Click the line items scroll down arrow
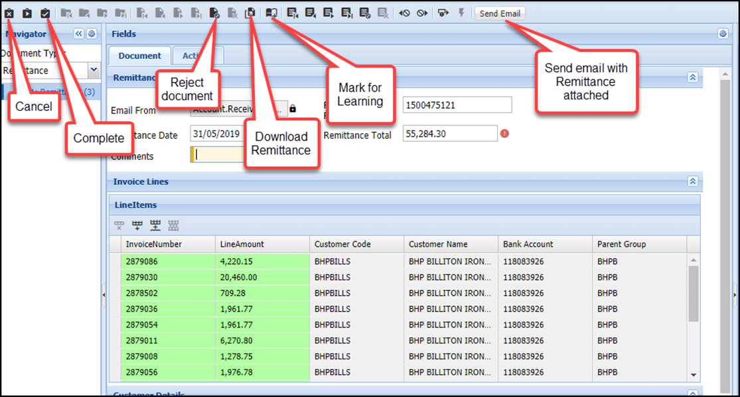Image resolution: width=740 pixels, height=397 pixels. point(694,374)
